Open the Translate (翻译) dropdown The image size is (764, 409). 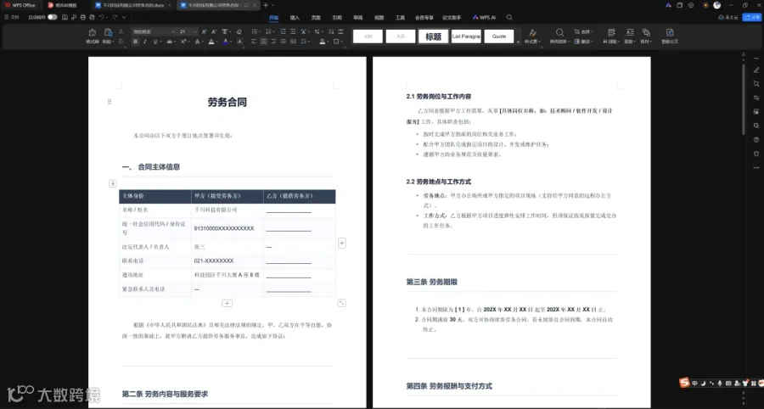pyautogui.click(x=583, y=42)
